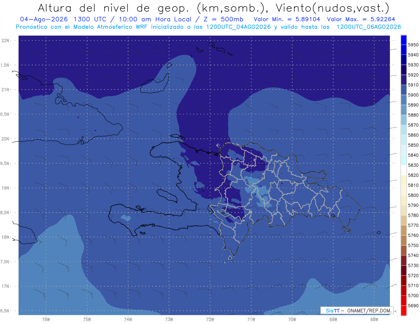
Task: Click the "17N" latitude label
Action: tap(6, 287)
